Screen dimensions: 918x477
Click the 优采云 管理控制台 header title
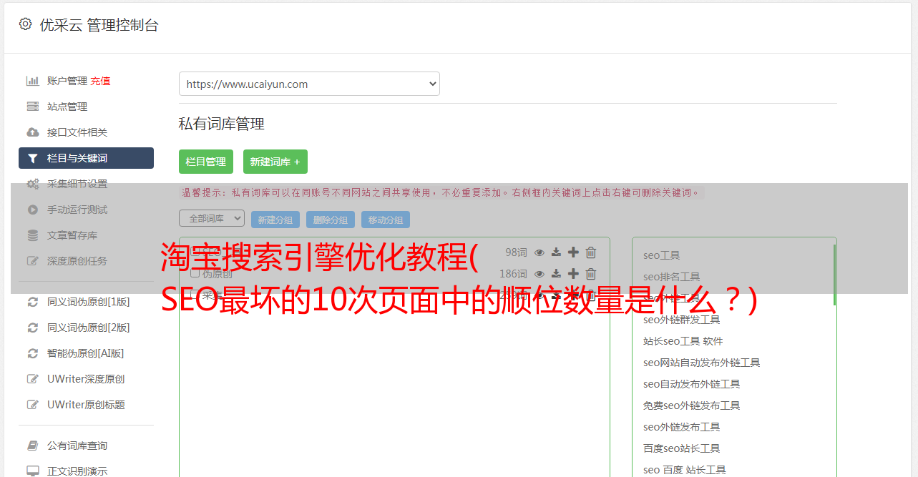pos(99,25)
